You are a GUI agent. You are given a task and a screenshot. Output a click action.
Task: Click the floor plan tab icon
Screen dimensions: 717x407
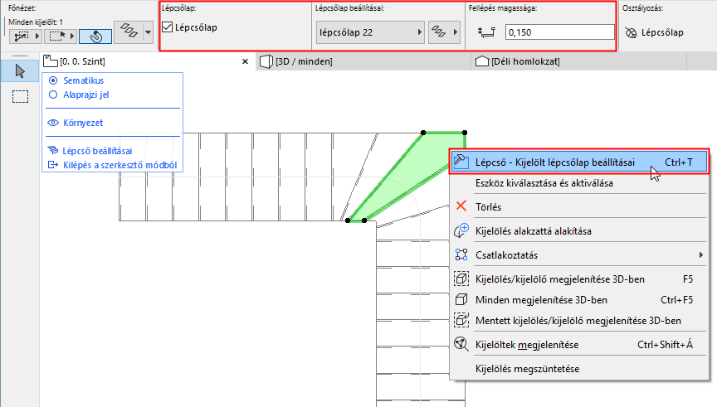[x=50, y=61]
